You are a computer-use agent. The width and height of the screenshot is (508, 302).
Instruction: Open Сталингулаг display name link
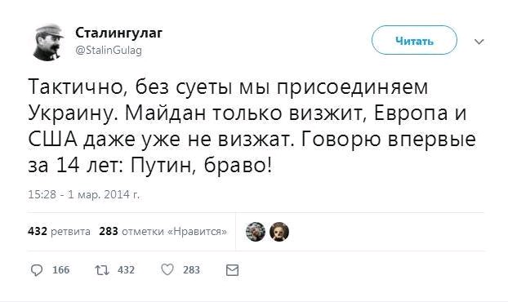[119, 33]
